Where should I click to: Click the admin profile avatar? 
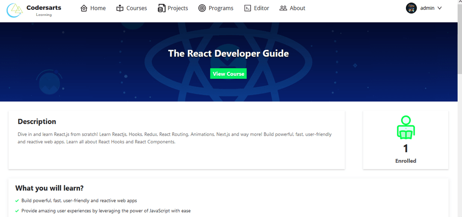[x=411, y=8]
